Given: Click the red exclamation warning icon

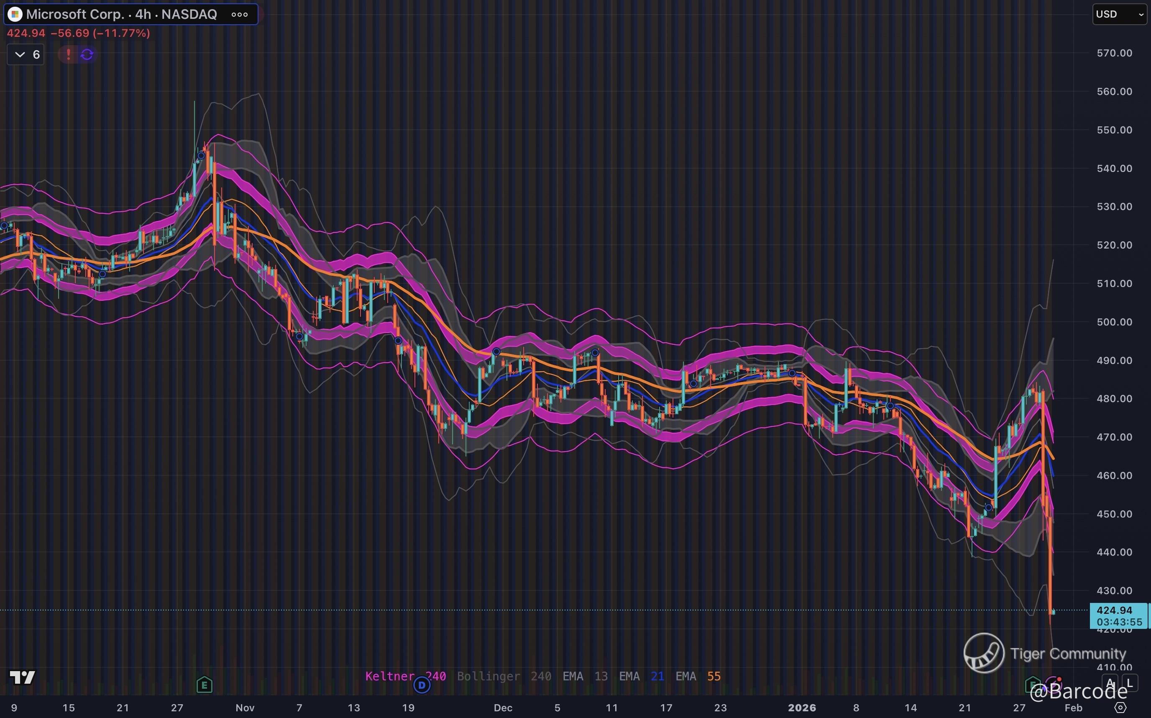Looking at the screenshot, I should [x=68, y=55].
